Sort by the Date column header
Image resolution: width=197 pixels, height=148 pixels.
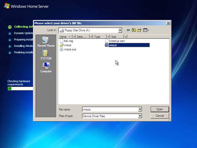[83, 37]
